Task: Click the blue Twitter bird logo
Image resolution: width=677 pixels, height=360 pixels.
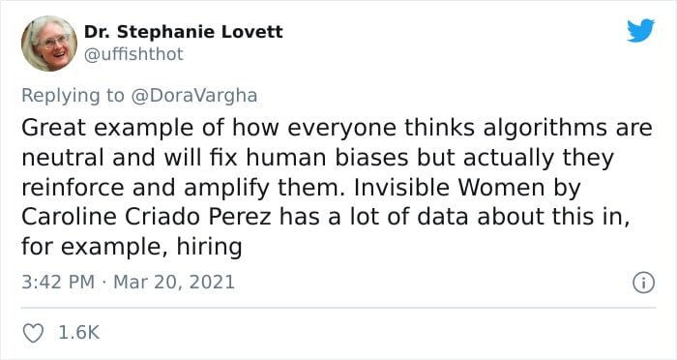Action: 640,31
